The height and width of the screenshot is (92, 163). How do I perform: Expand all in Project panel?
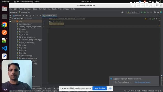[x=30, y=16]
